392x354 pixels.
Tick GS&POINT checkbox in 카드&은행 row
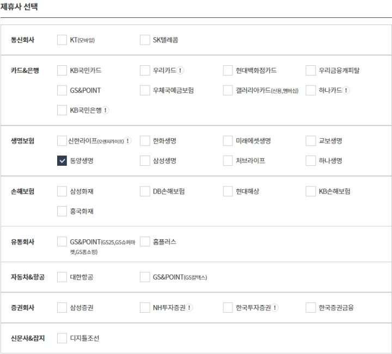(62, 90)
